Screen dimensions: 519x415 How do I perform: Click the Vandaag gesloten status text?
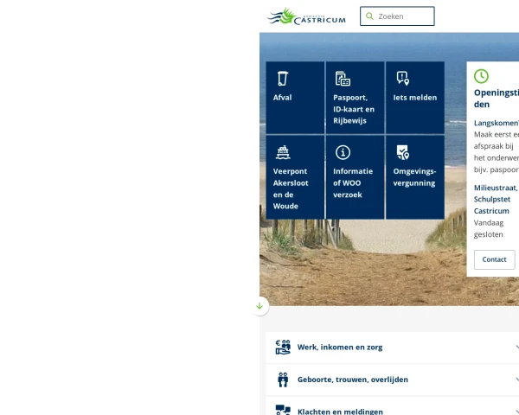pyautogui.click(x=489, y=228)
